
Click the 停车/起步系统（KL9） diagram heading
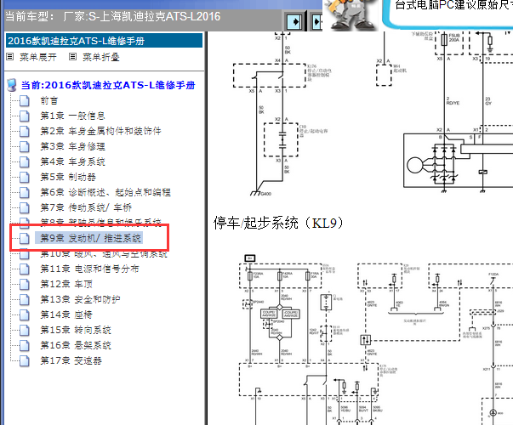[x=278, y=224]
